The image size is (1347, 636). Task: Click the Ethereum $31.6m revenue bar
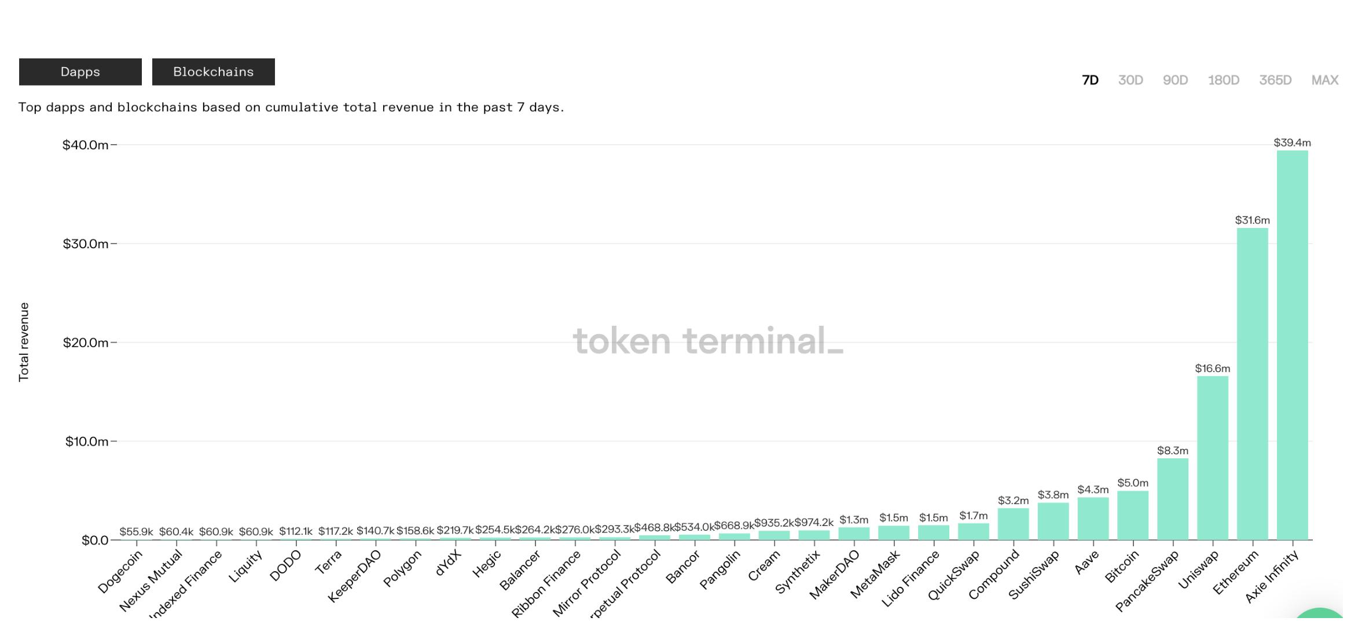[1252, 384]
